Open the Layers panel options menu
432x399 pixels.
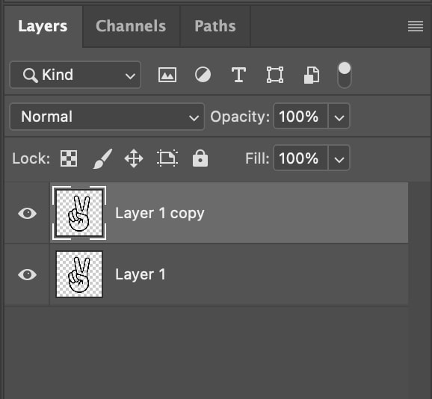pyautogui.click(x=416, y=26)
